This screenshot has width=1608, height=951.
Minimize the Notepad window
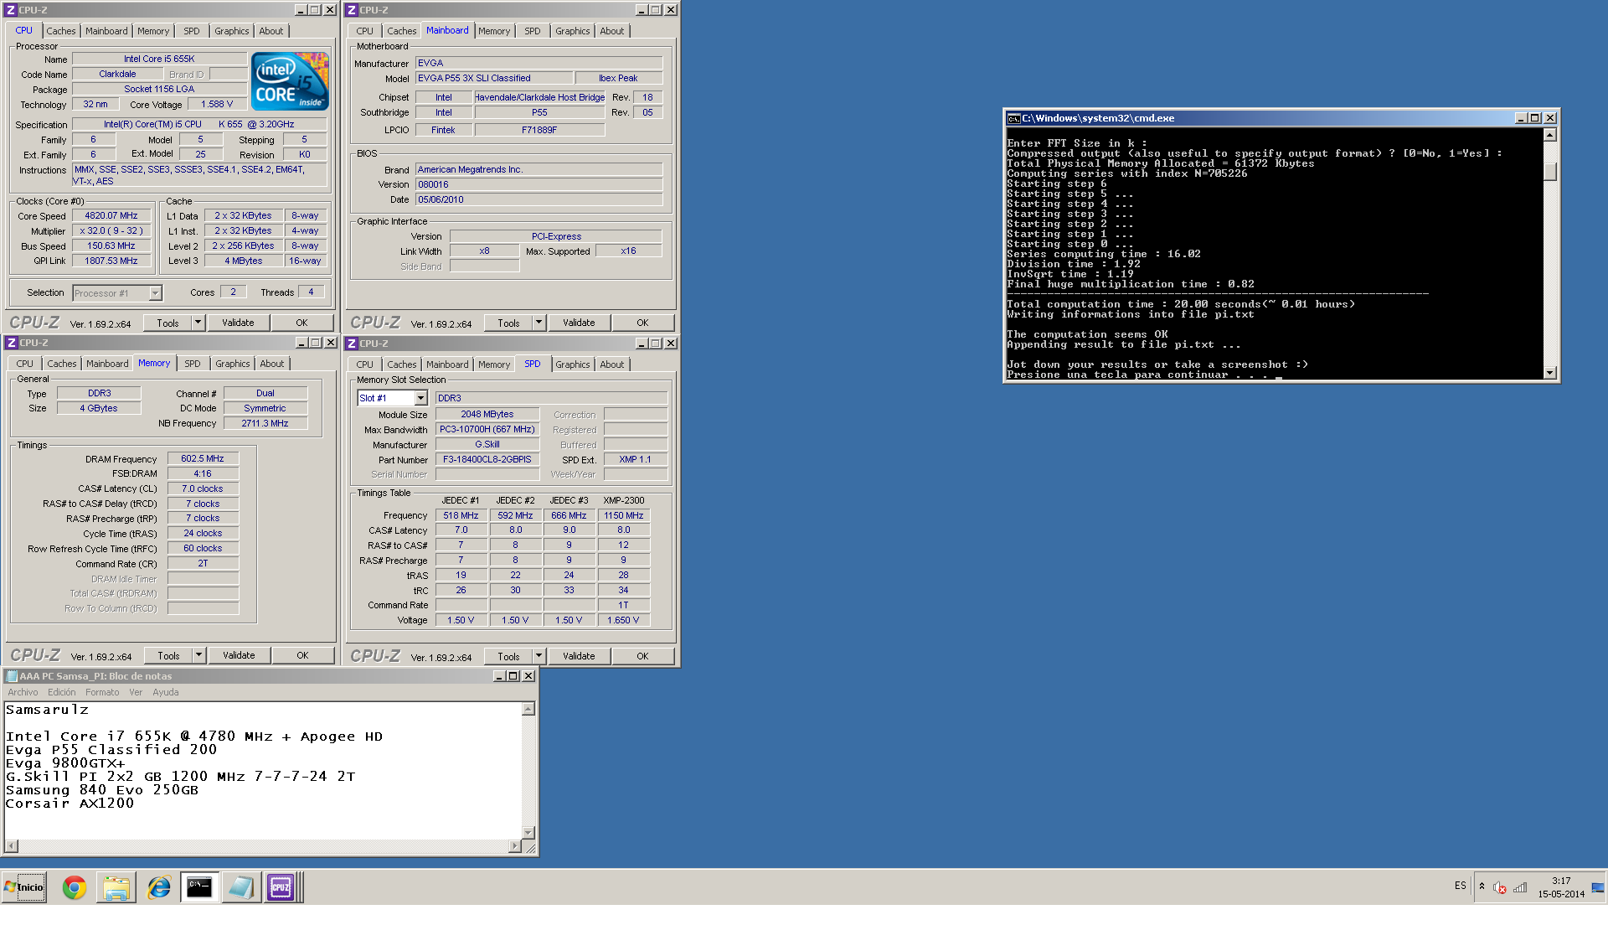[499, 676]
